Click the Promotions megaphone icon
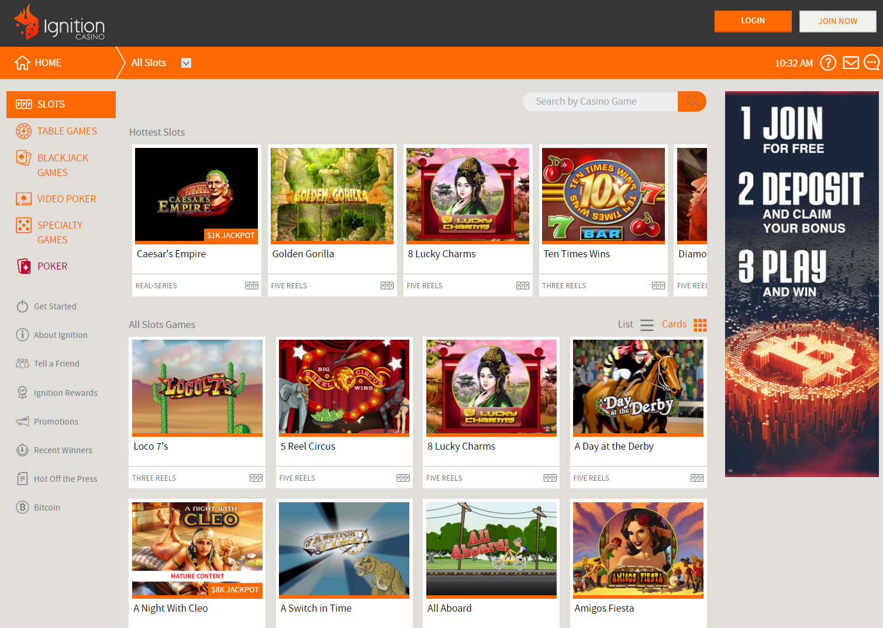This screenshot has width=883, height=628. 22,421
